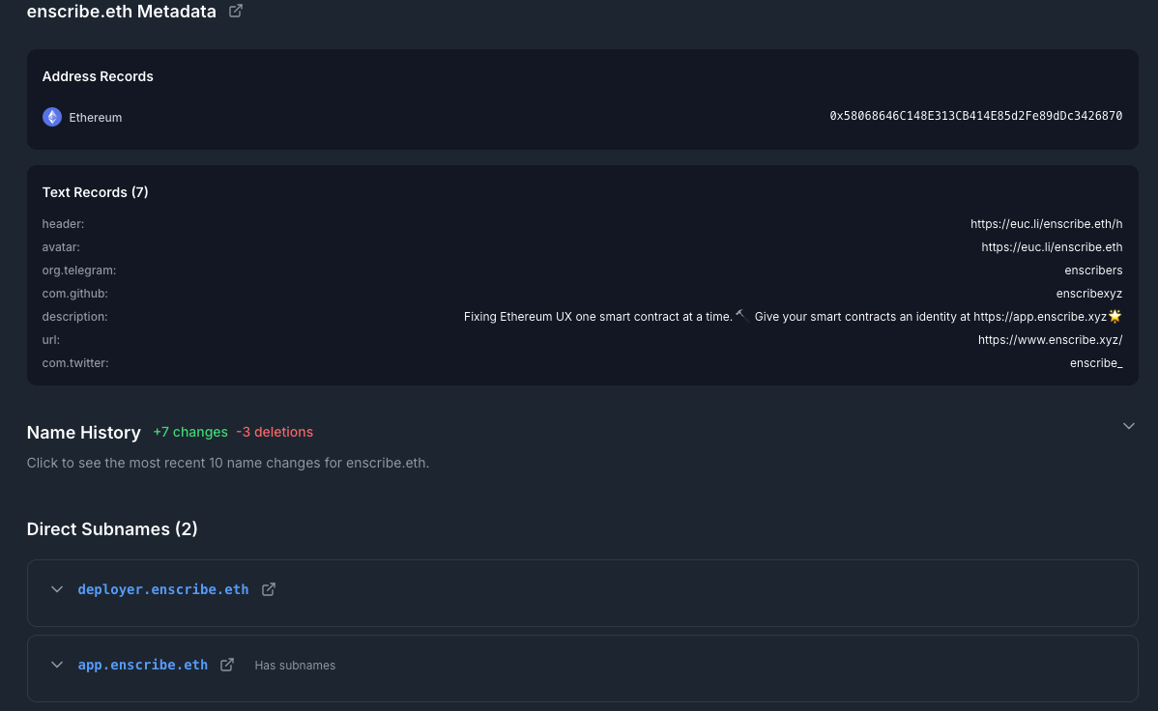Screen dimensions: 1158x711
Task: Click the https://www.enscribe.xyz/ url value
Action: [x=1050, y=340]
